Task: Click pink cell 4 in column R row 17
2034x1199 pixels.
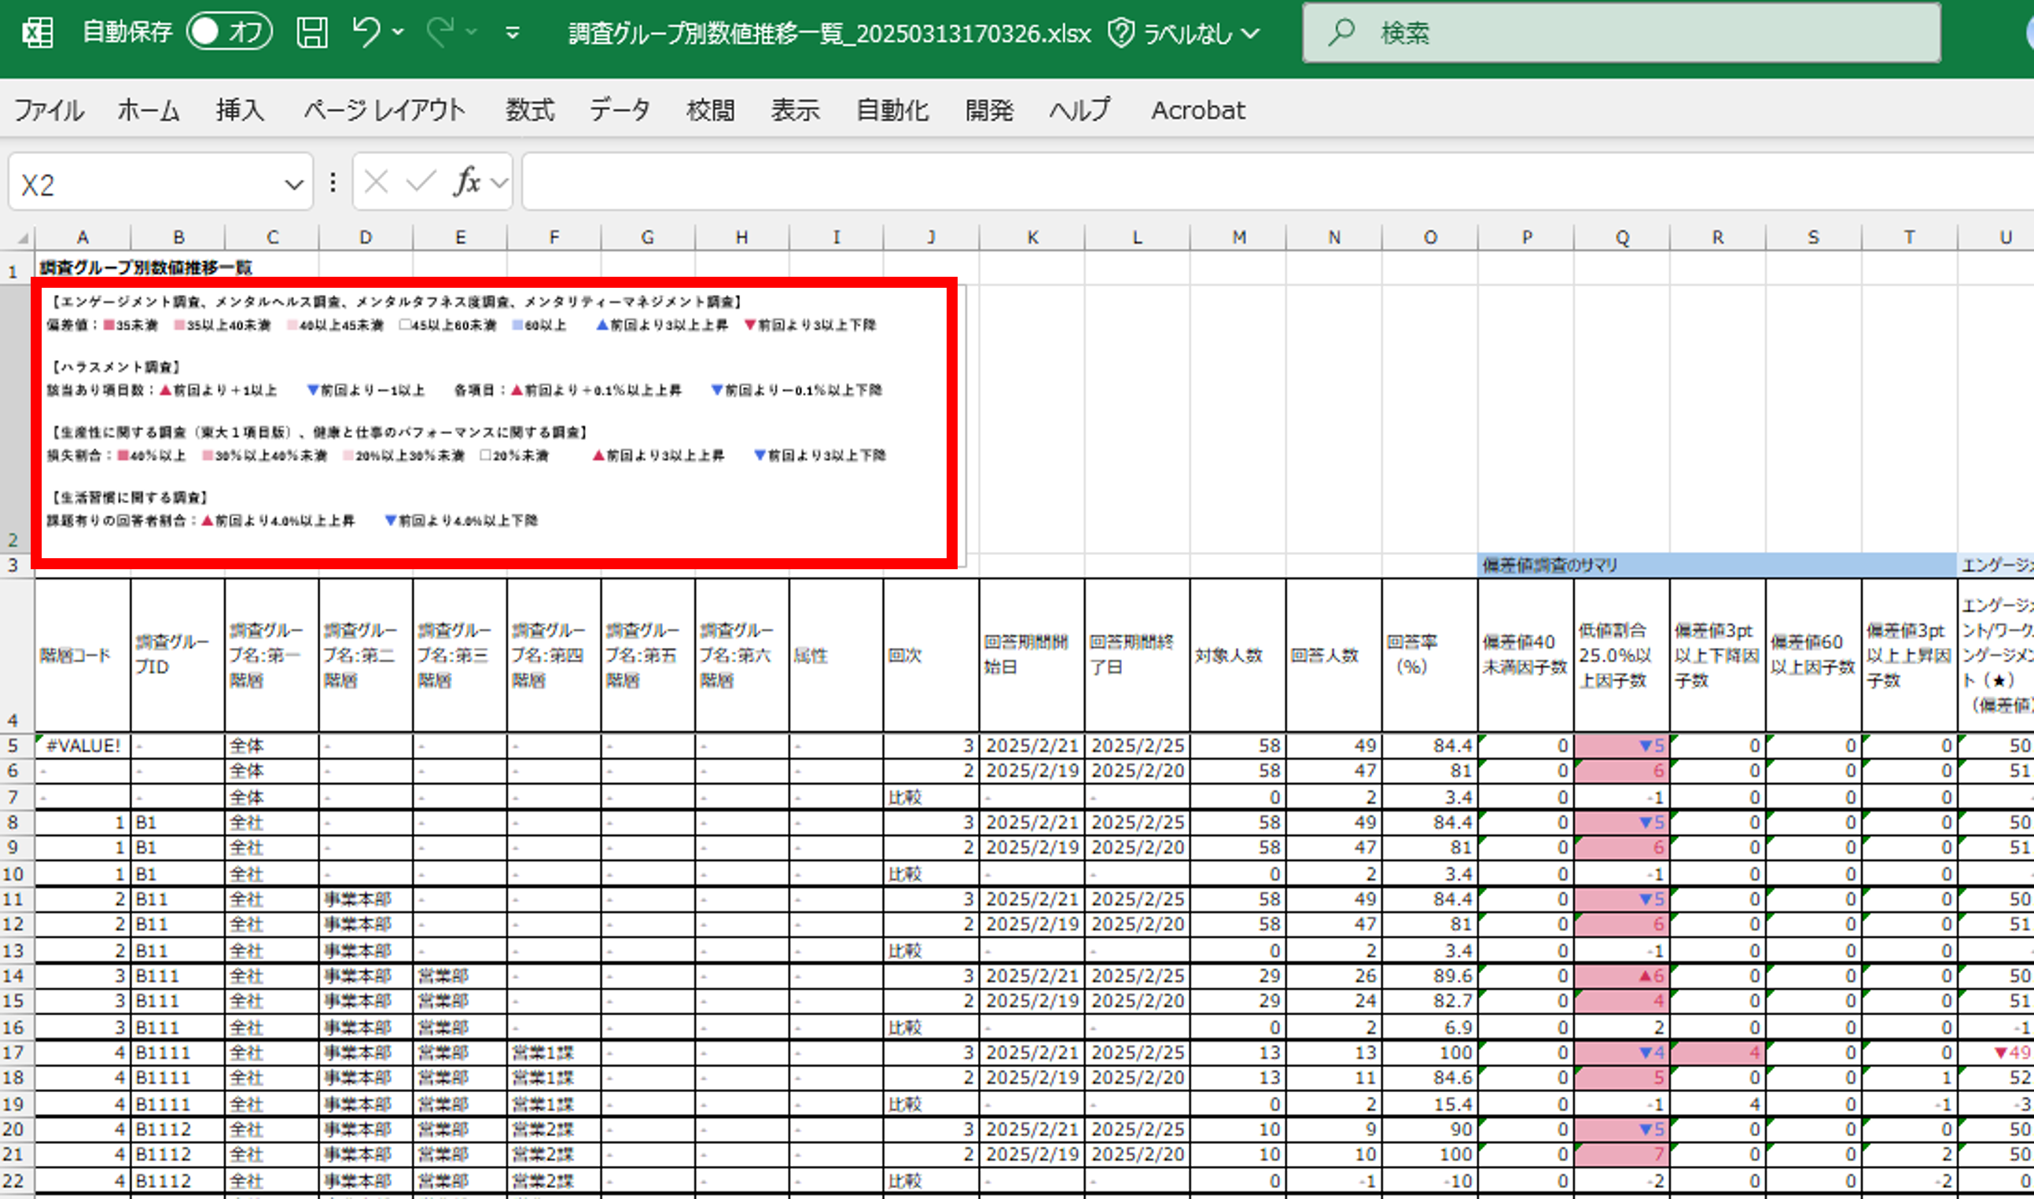Action: (1717, 1053)
